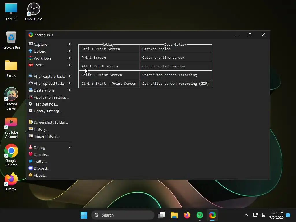This screenshot has width=296, height=222.
Task: Click the Hotkey settings icon
Action: (x=31, y=111)
